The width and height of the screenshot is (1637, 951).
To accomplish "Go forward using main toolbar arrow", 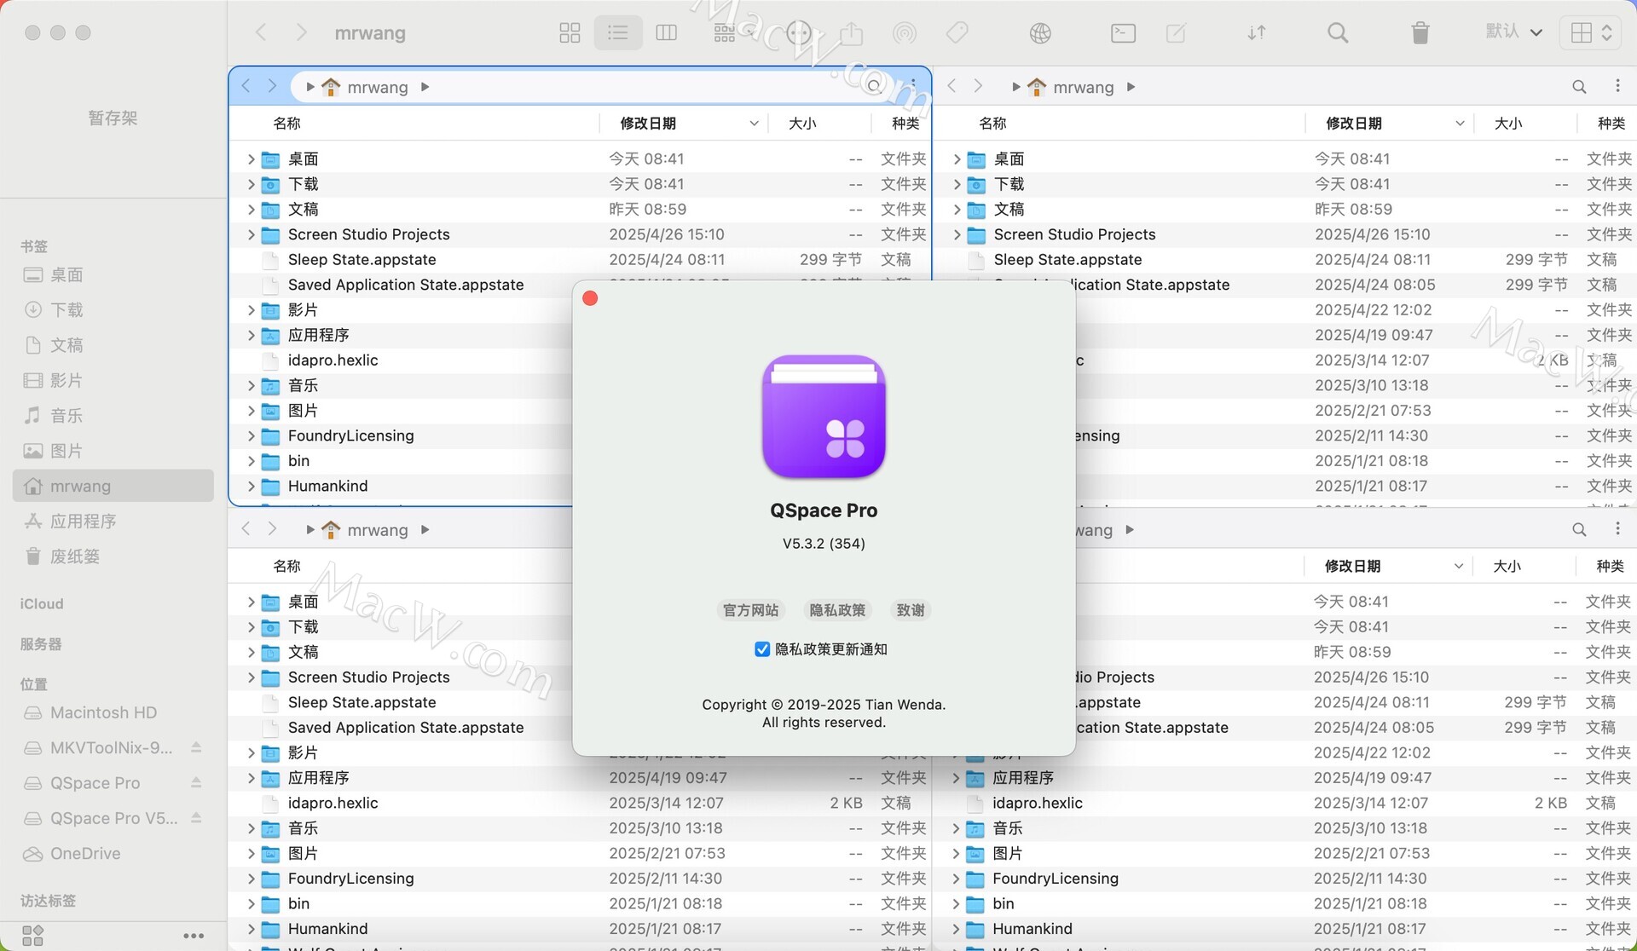I will click(301, 32).
